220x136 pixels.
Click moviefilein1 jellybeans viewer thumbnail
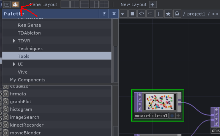click(x=160, y=102)
